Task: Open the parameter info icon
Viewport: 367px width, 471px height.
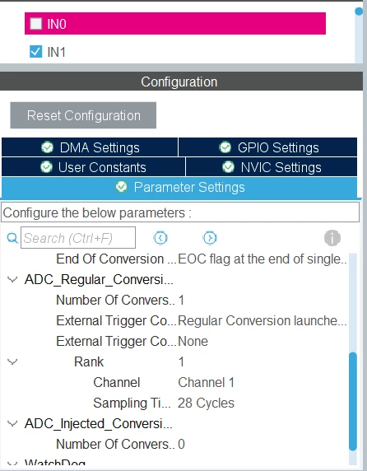Action: coord(332,238)
